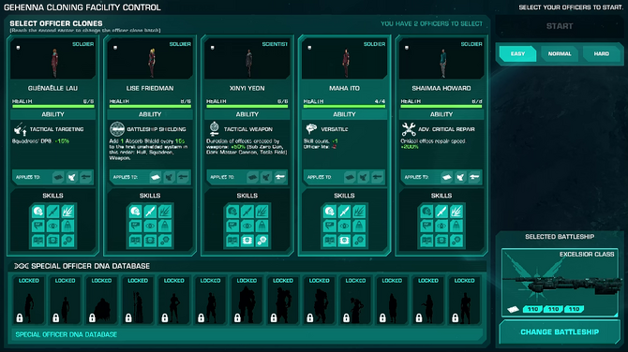Click Tactical Weapon ability icon
This screenshot has height=352, width=628.
pos(215,129)
